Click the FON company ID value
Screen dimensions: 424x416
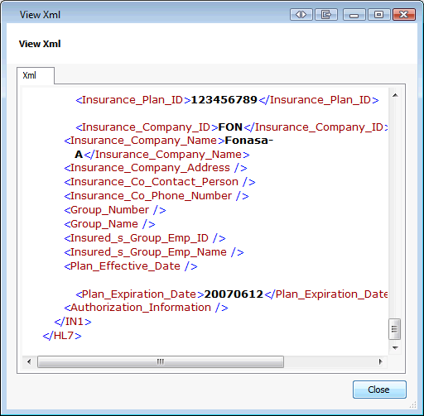(230, 127)
